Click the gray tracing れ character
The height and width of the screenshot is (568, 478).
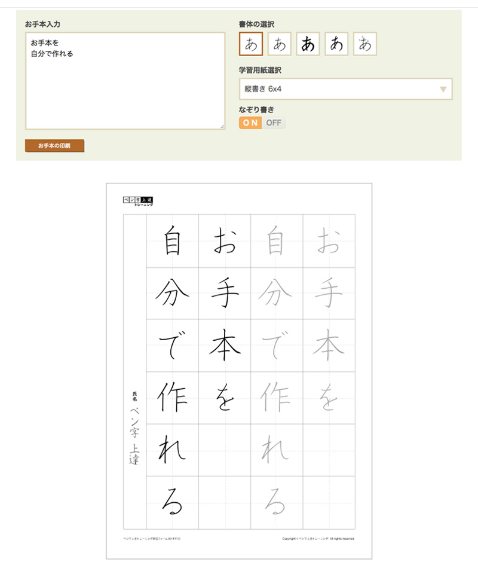click(x=277, y=450)
